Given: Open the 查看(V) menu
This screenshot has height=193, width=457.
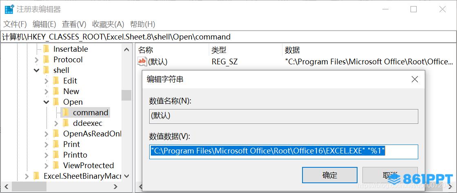Looking at the screenshot, I should (74, 24).
